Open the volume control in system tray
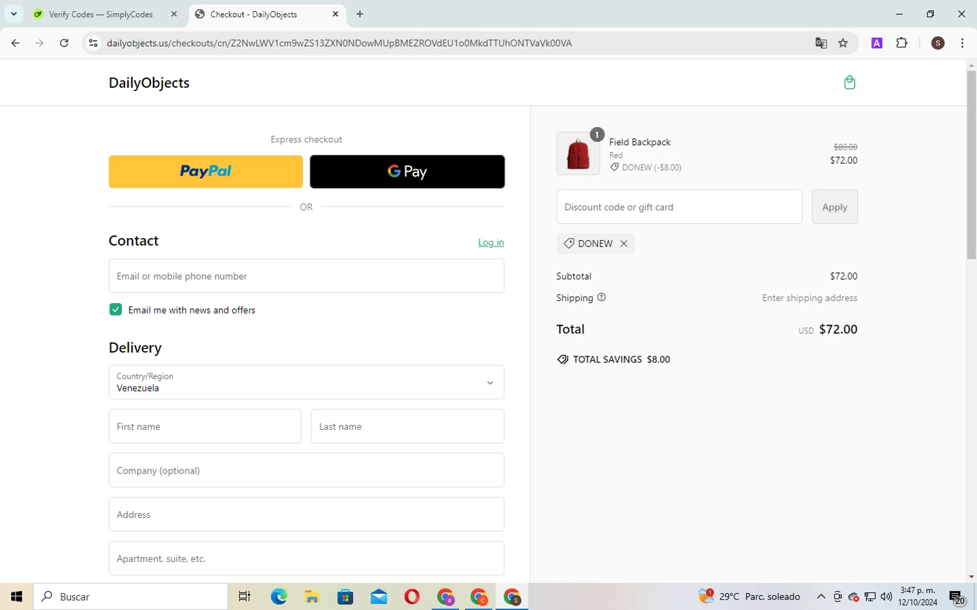Screen dimensions: 977x610 point(886,596)
